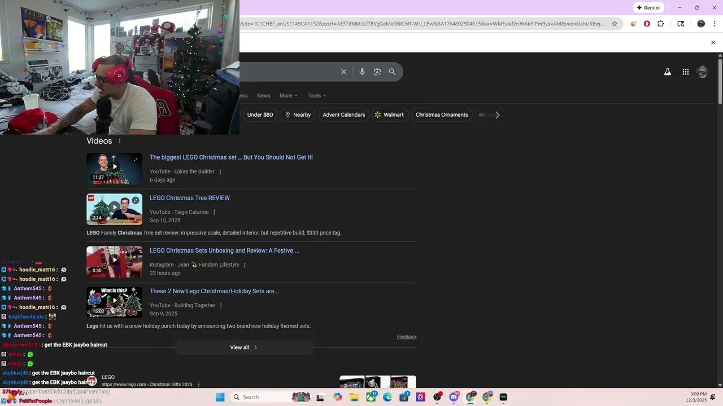723x406 pixels.
Task: Expand the More search filter dropdown
Action: pyautogui.click(x=288, y=95)
